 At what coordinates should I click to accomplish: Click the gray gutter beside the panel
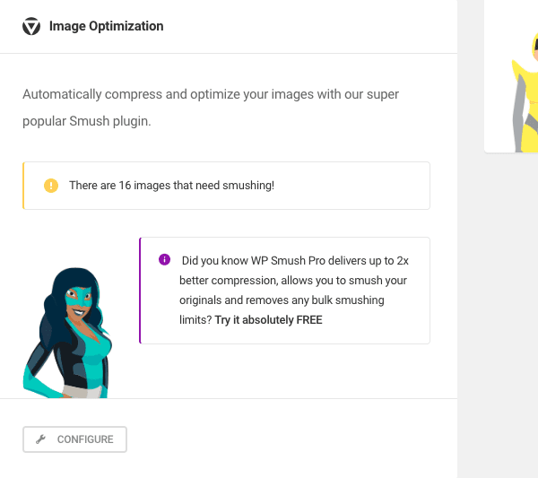tap(471, 274)
